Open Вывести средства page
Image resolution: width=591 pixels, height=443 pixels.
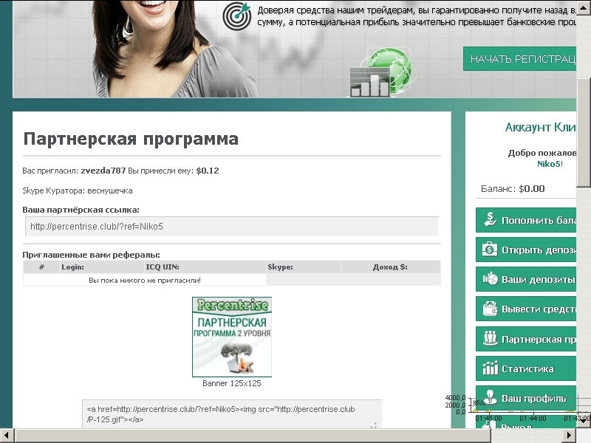[526, 309]
